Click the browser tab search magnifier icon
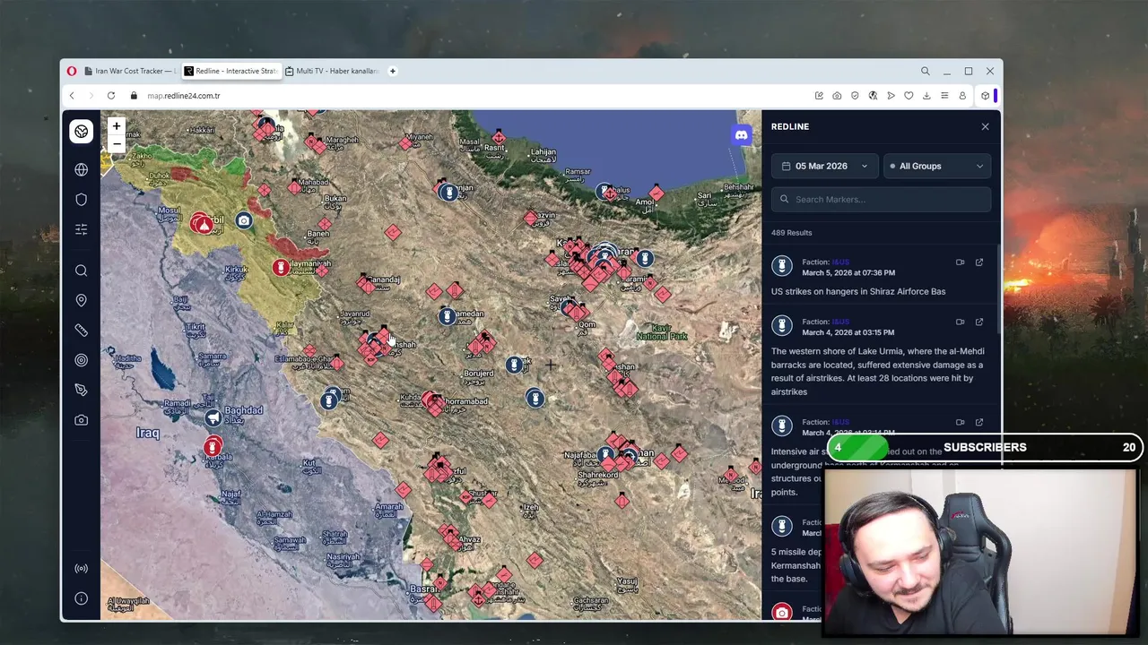Screen dimensions: 1148x645 925,71
